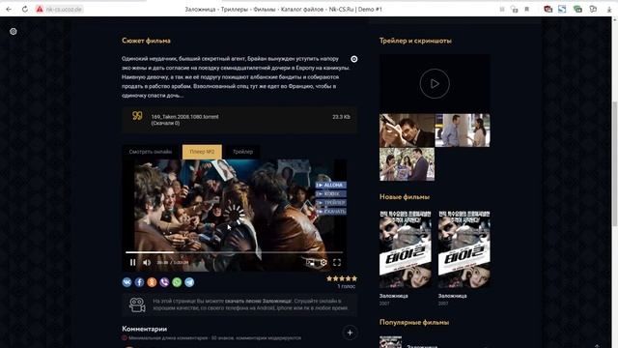Add a comment with the plus button
Image resolution: width=618 pixels, height=348 pixels.
350,333
